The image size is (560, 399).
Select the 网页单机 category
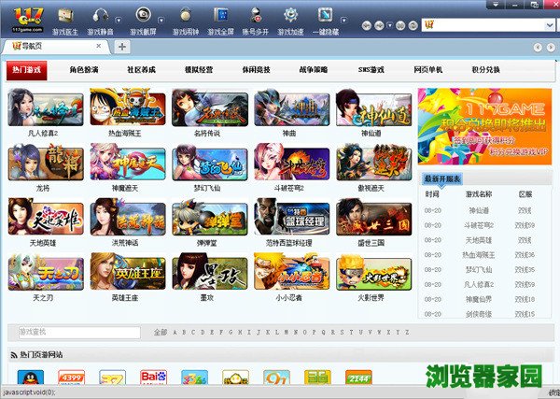pos(428,70)
